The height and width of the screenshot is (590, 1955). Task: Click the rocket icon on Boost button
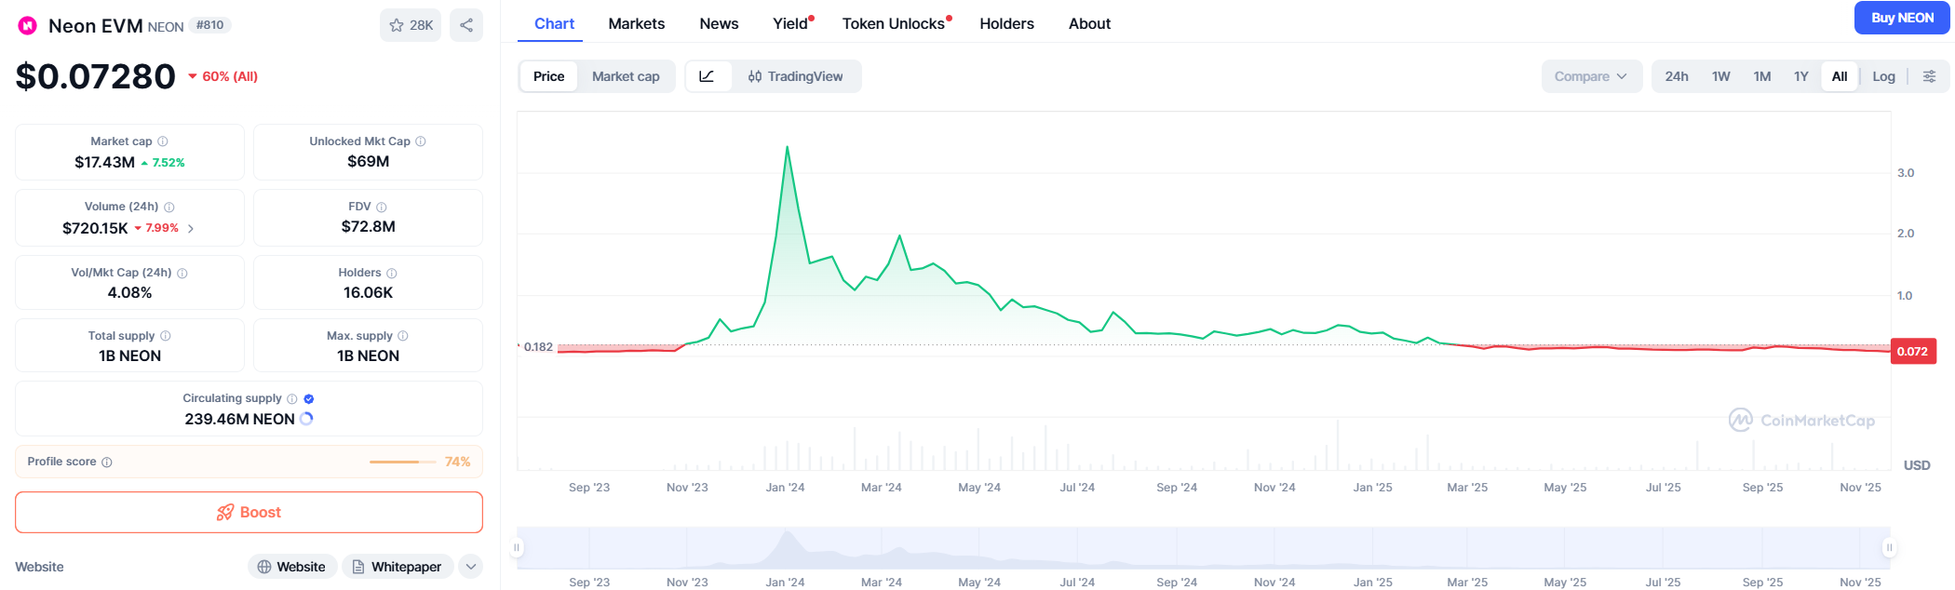coord(225,513)
